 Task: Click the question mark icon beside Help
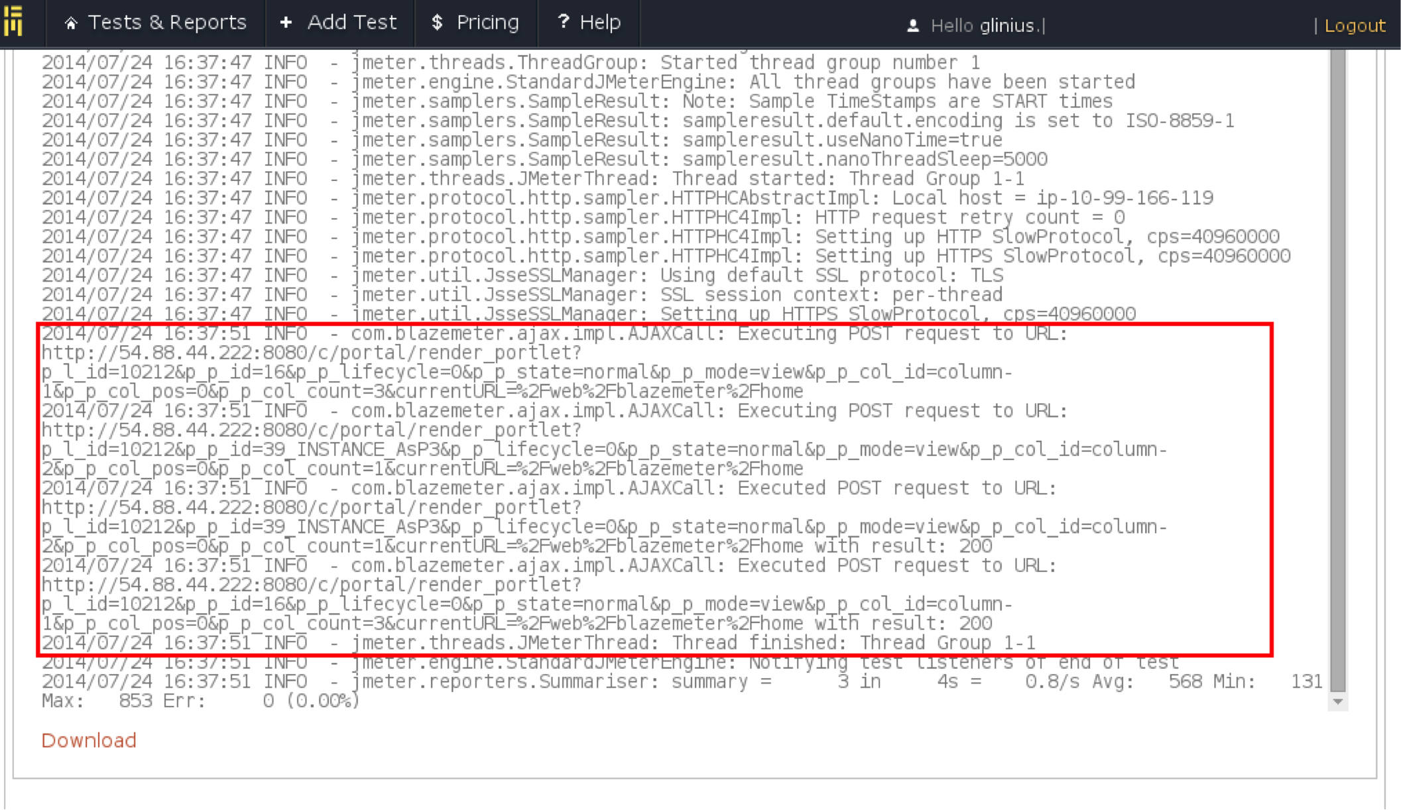tap(564, 22)
